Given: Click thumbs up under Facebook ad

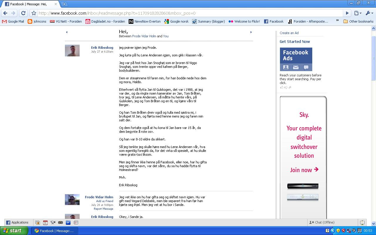Looking at the screenshot, I should [x=282, y=87].
